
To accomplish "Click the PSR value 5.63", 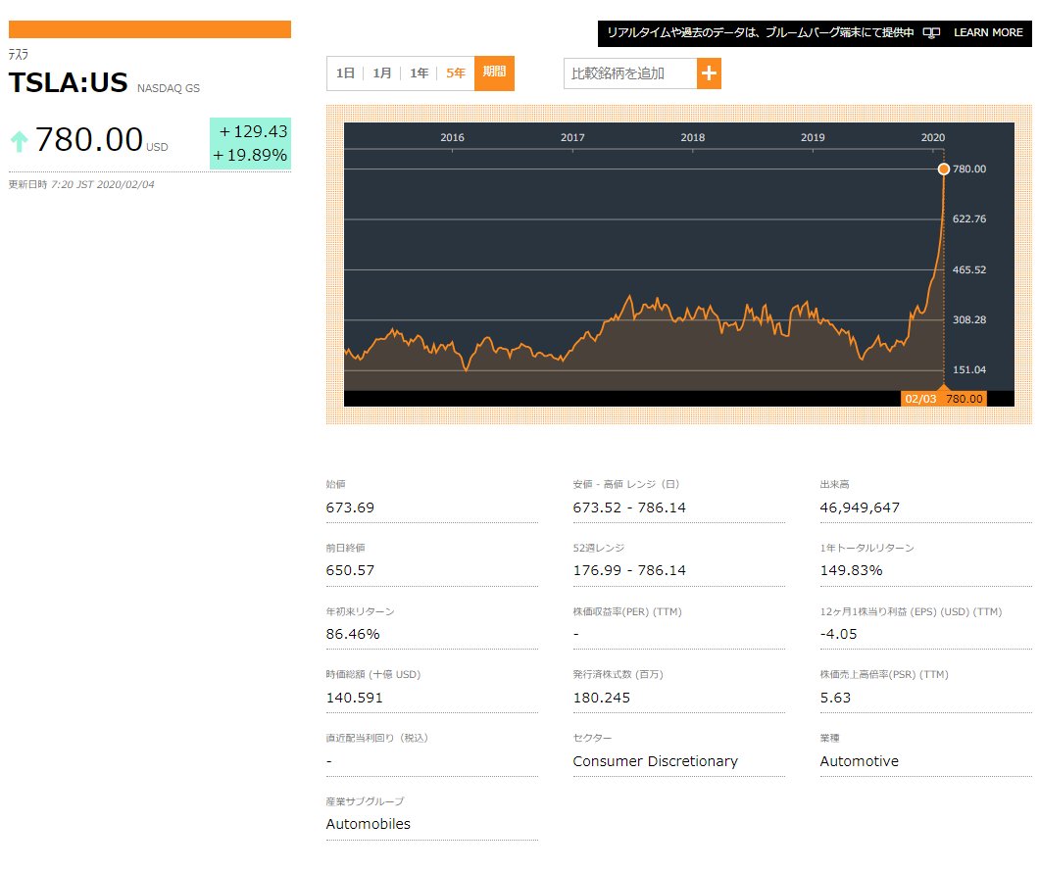I will tap(835, 698).
